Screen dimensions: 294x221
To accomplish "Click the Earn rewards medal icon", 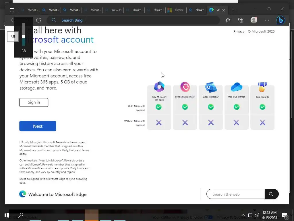I will tap(262, 87).
